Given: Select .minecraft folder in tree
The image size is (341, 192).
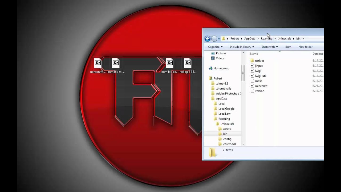Looking at the screenshot, I should (225, 124).
